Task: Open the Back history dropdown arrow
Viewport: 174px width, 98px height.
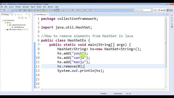Action: 85,10
